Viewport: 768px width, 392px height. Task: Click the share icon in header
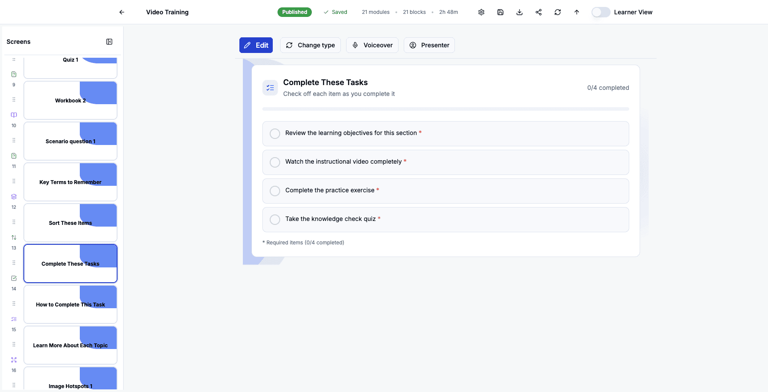click(x=539, y=12)
